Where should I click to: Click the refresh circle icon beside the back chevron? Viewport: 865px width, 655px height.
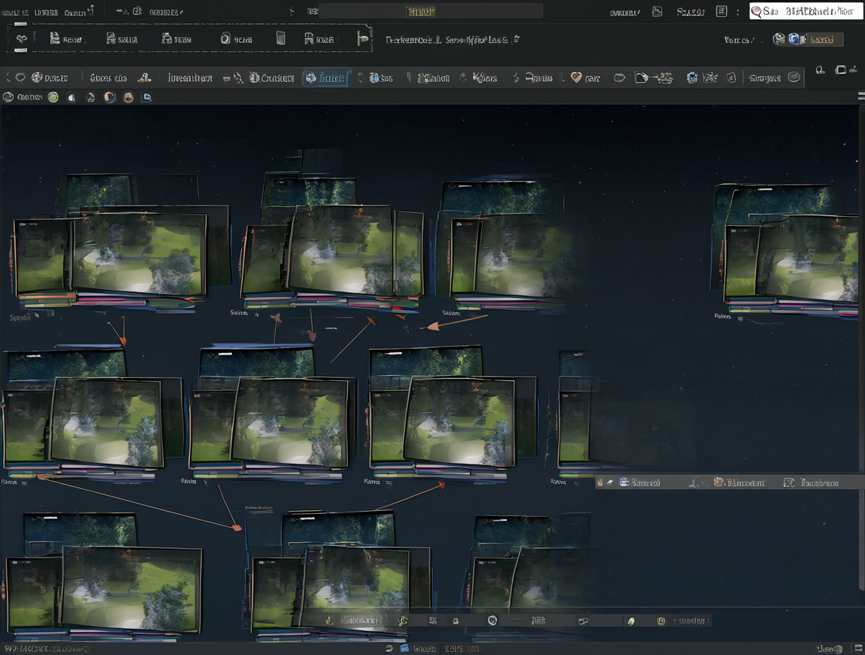(20, 77)
